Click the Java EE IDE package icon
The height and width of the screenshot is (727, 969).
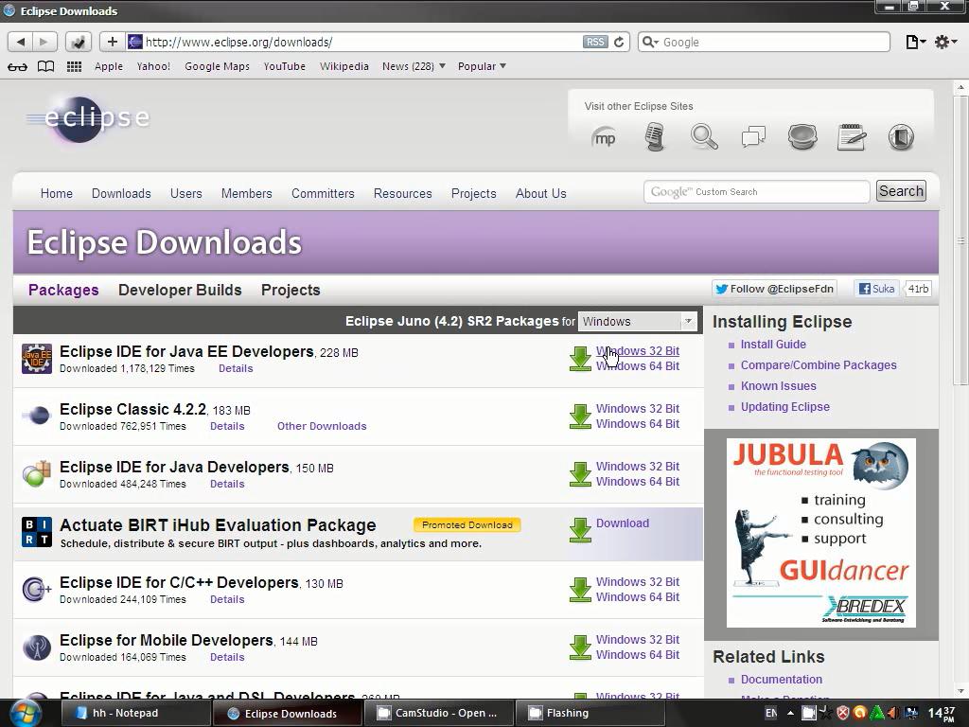coord(37,359)
